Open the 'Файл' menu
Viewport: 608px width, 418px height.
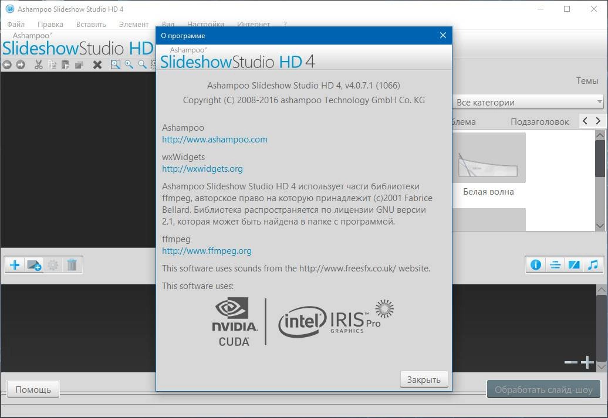[x=16, y=24]
